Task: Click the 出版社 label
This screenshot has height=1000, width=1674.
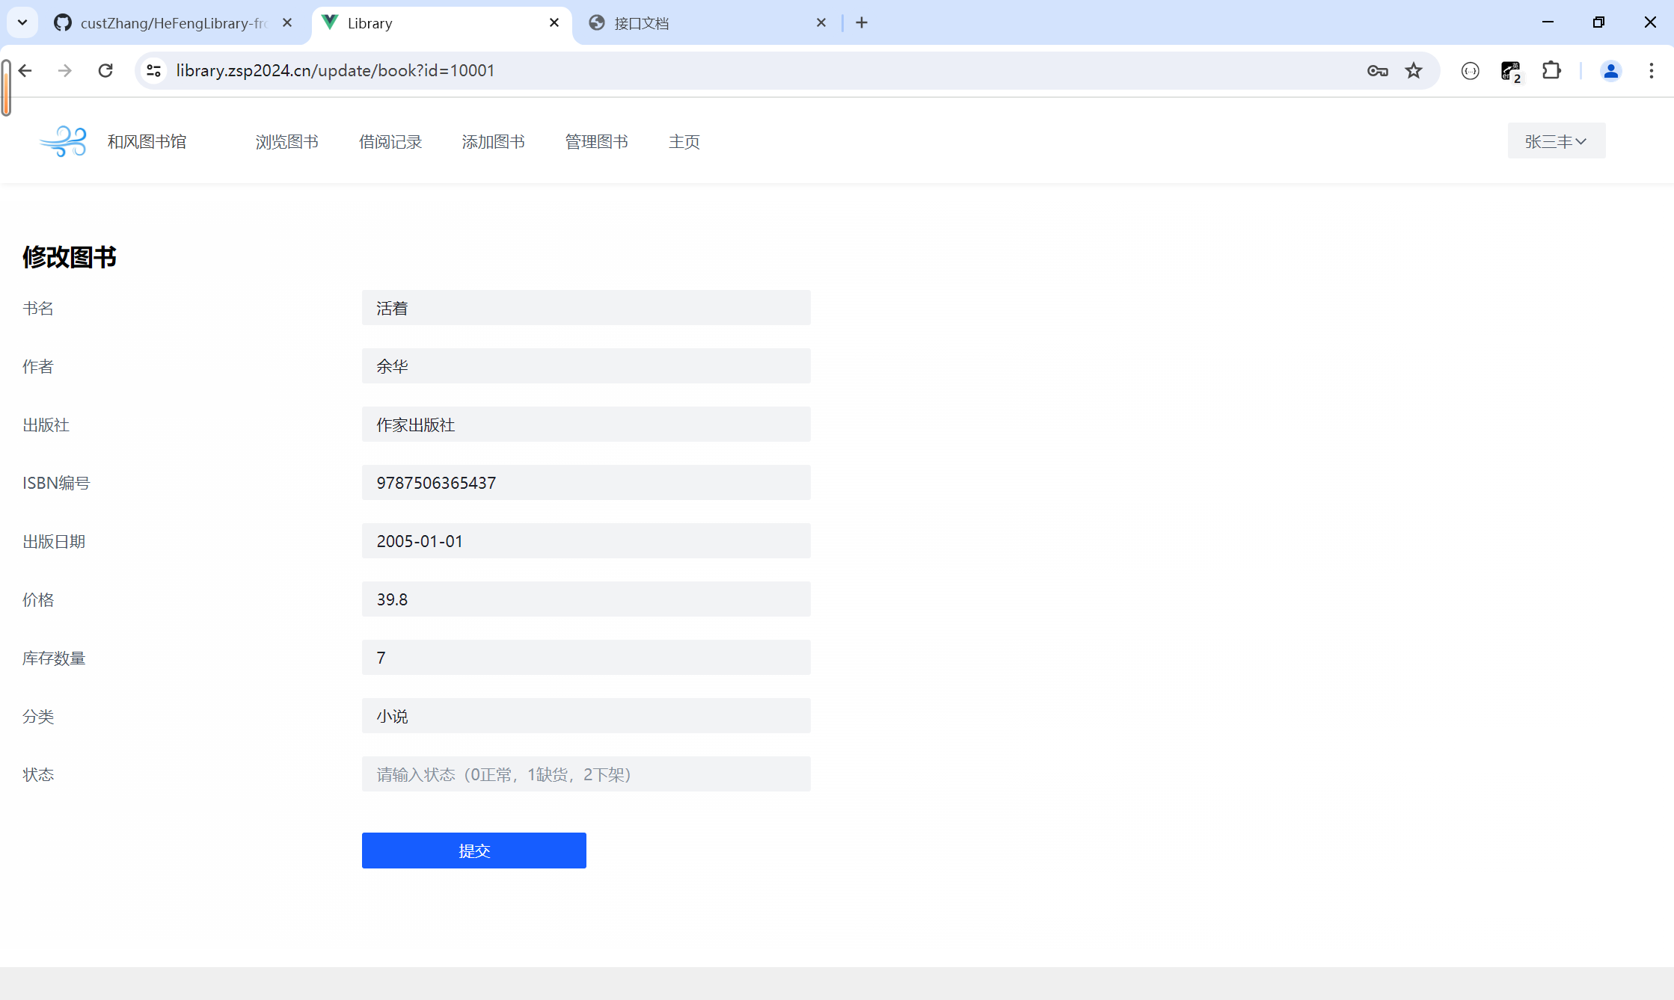Action: click(x=46, y=425)
